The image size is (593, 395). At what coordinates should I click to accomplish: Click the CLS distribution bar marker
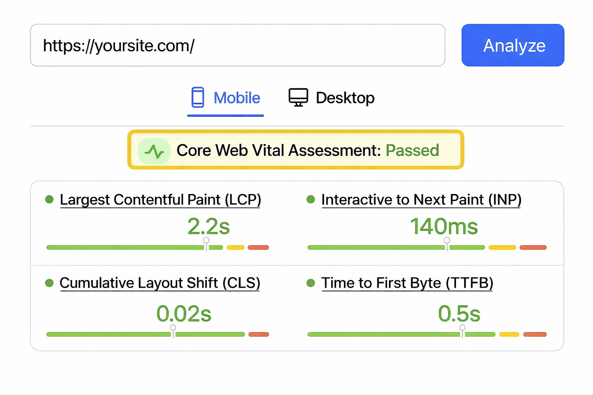[173, 331]
